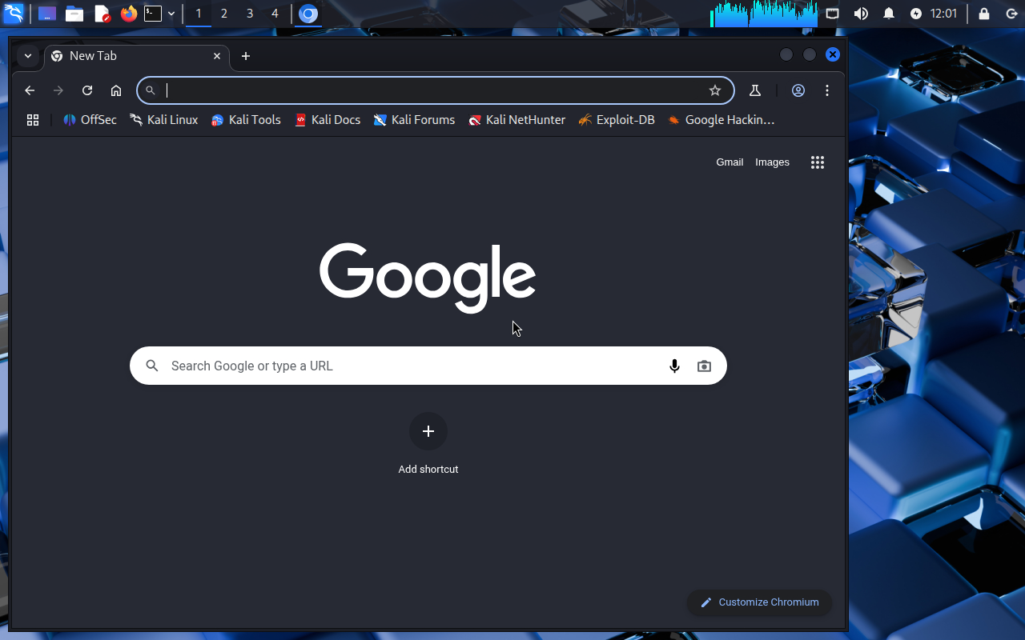Open the Kali Linux bookmark
Viewport: 1025px width, 640px height.
click(164, 120)
